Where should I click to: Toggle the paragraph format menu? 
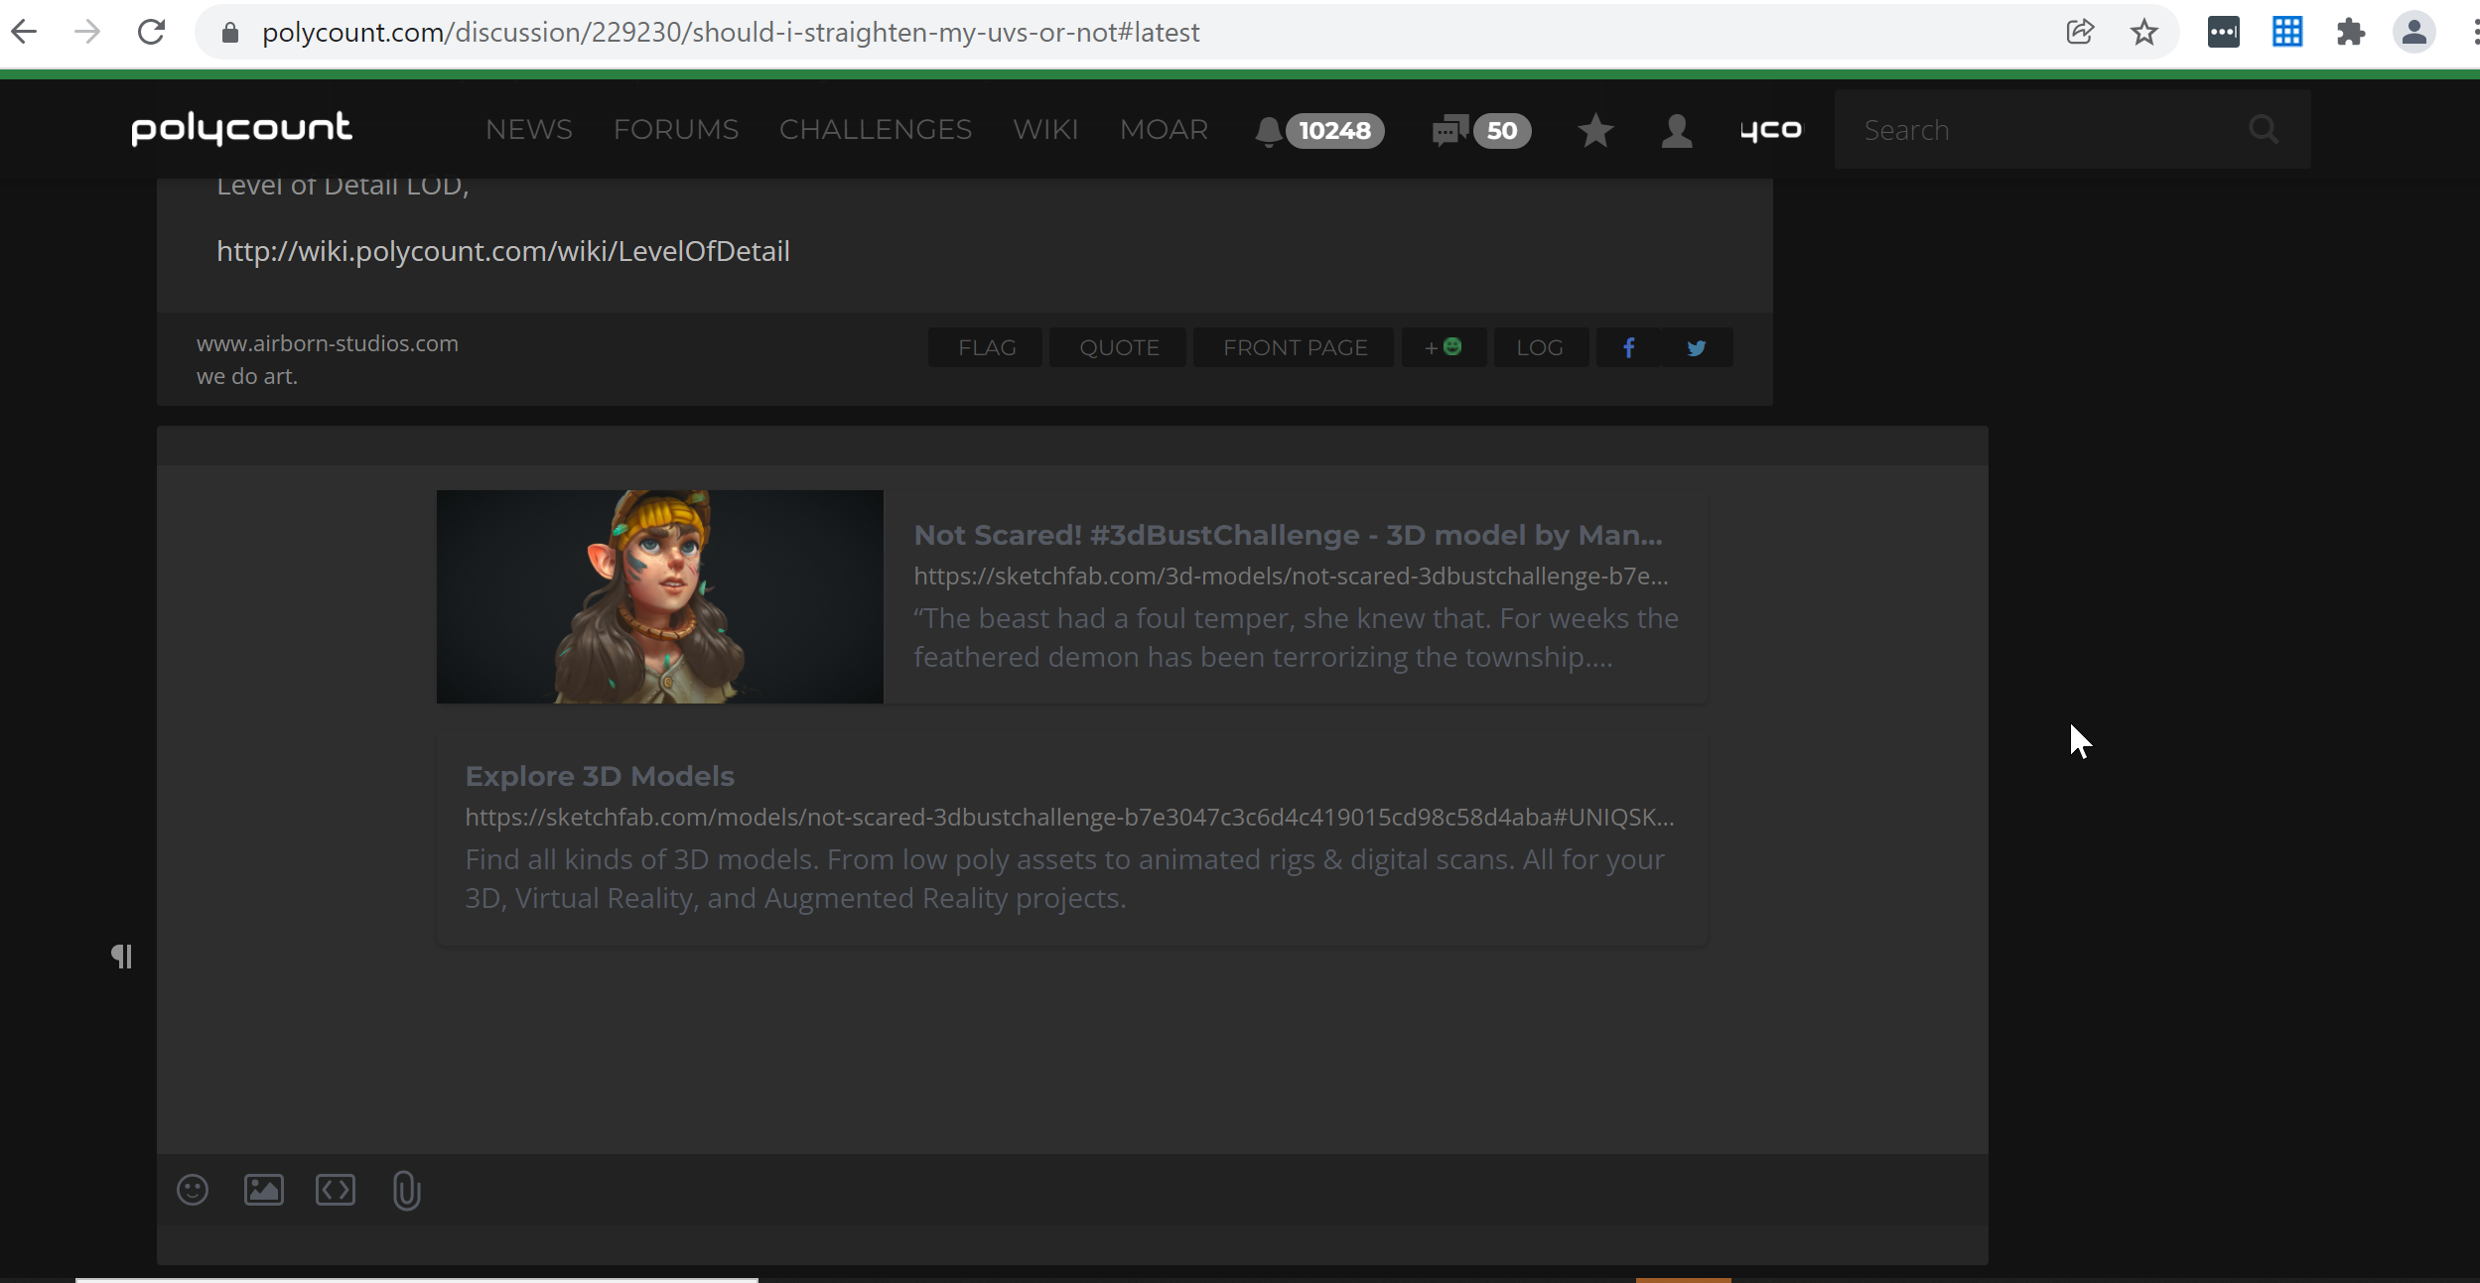click(x=121, y=956)
